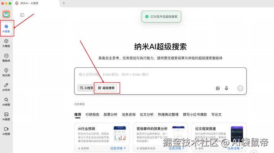
Task: Click the 论文框架搭建 card title
Action: pos(205,129)
